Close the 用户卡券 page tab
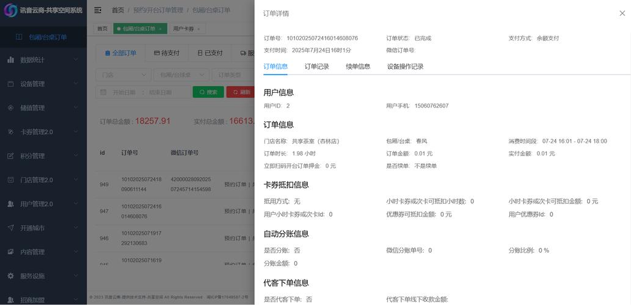Viewport: 631px width, 305px height. [x=199, y=29]
